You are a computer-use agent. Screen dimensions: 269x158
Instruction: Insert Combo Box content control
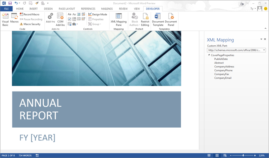click(74, 19)
